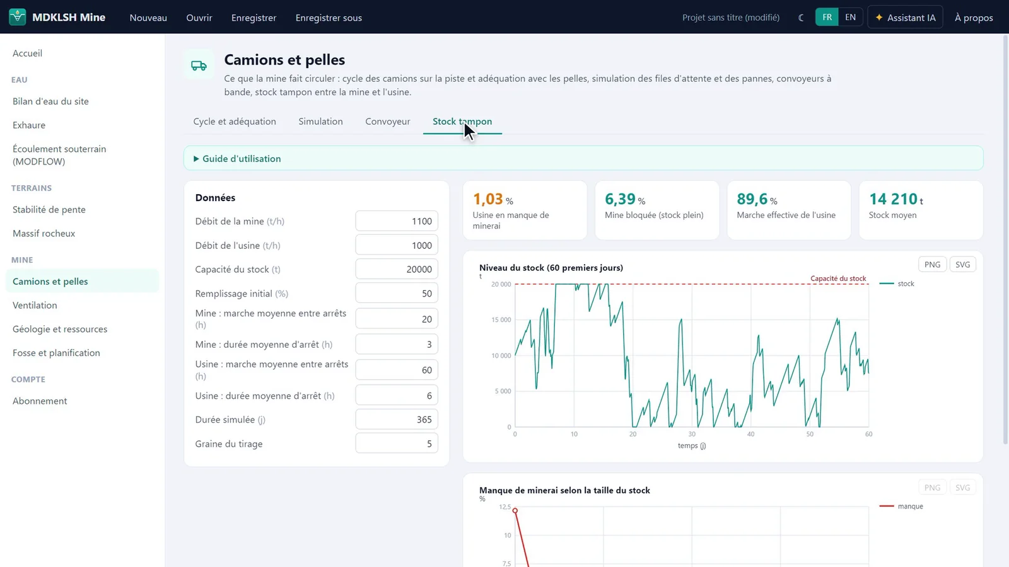Screen dimensions: 1009x567
Task: Open the Convoyeur tab
Action: point(388,122)
